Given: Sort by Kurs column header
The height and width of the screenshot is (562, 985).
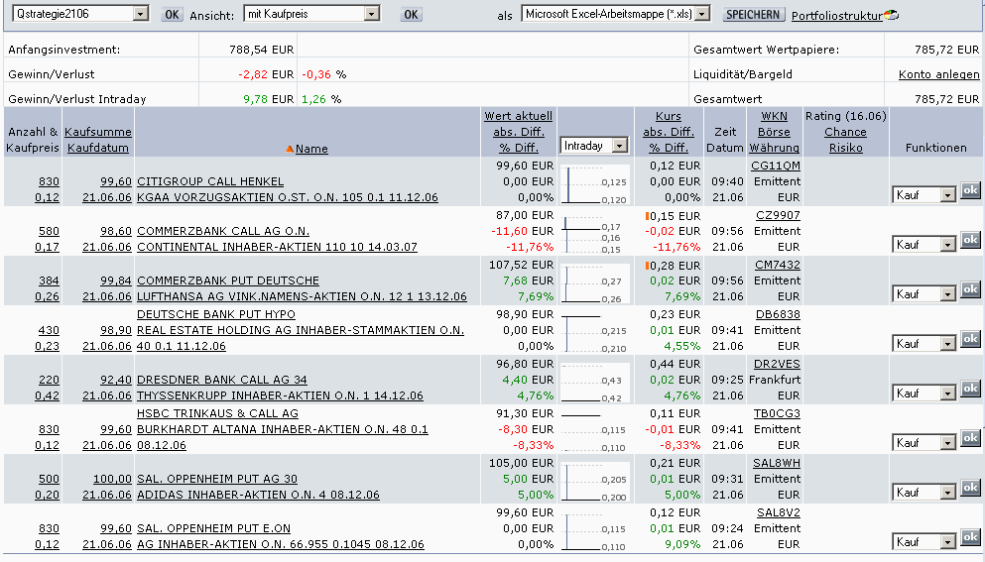Looking at the screenshot, I should [668, 116].
